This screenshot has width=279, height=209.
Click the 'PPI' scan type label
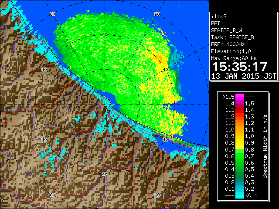pyautogui.click(x=215, y=24)
